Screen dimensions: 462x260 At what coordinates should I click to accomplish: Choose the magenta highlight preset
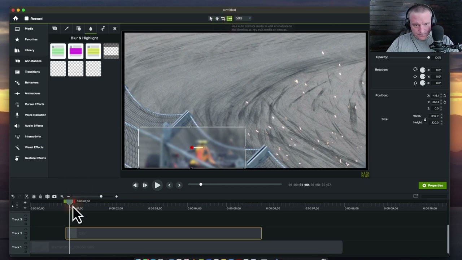pos(75,51)
